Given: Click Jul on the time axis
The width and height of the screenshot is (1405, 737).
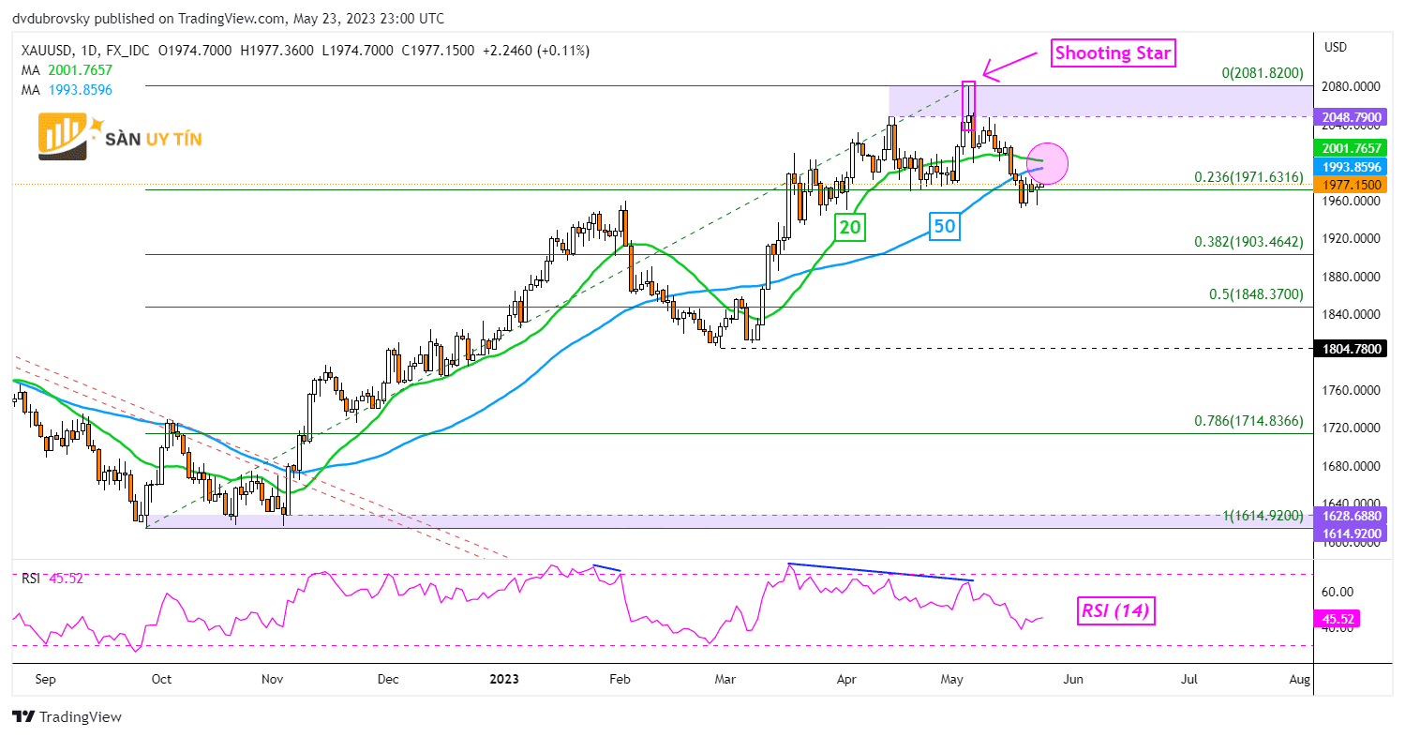Looking at the screenshot, I should tap(1189, 678).
